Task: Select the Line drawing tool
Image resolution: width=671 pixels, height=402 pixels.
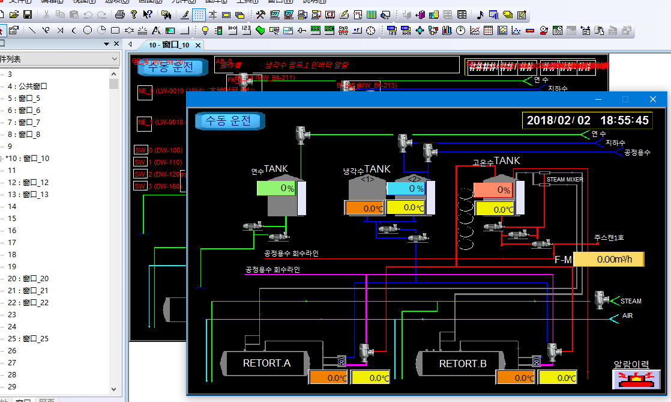Action: tap(32, 30)
